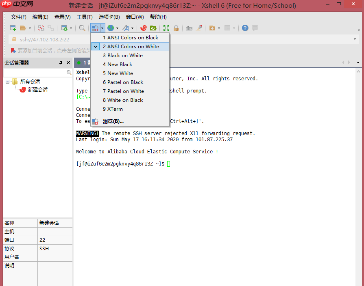Select 1 ANSI Colors on Black scheme
Image resolution: width=364 pixels, height=286 pixels.
(130, 37)
